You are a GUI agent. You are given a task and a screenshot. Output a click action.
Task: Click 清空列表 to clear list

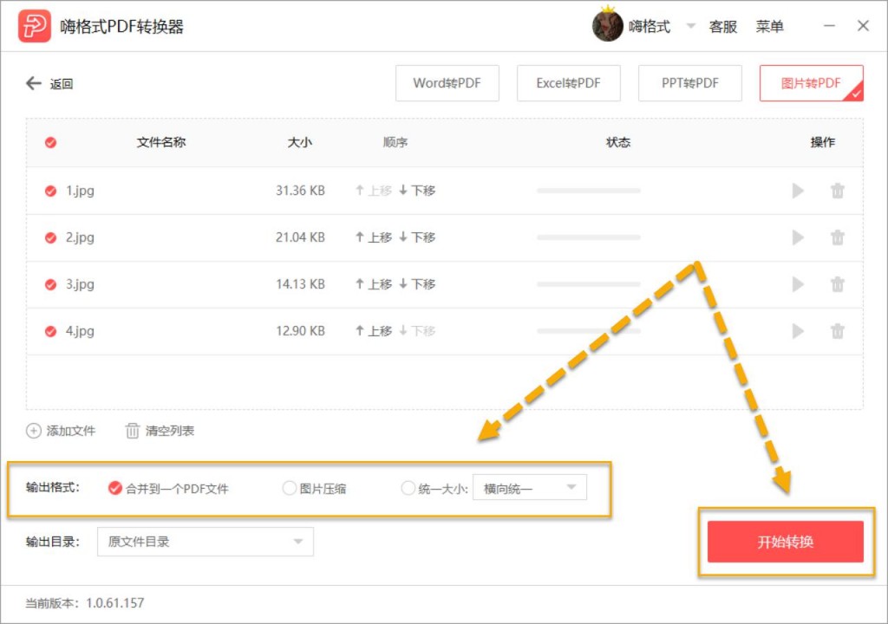170,431
